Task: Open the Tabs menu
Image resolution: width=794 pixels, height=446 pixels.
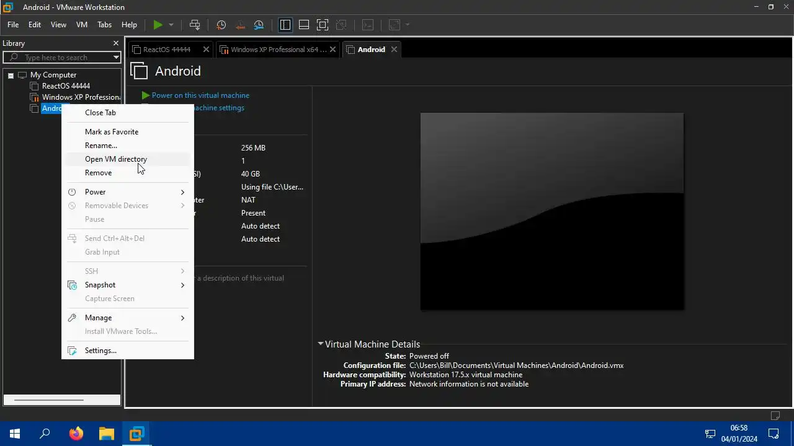Action: 104,25
